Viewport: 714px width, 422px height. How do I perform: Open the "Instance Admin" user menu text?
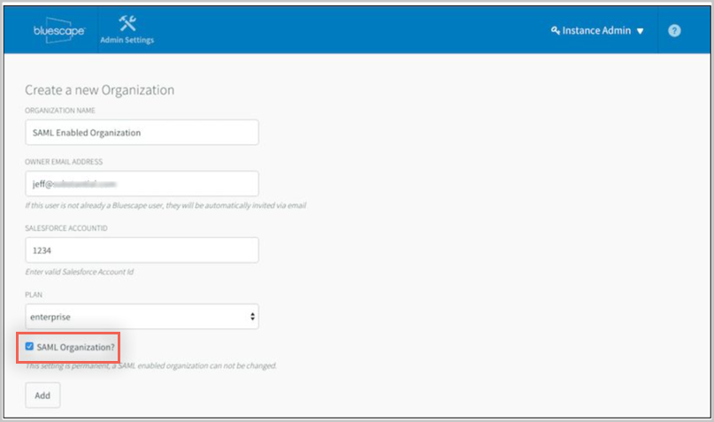(597, 31)
